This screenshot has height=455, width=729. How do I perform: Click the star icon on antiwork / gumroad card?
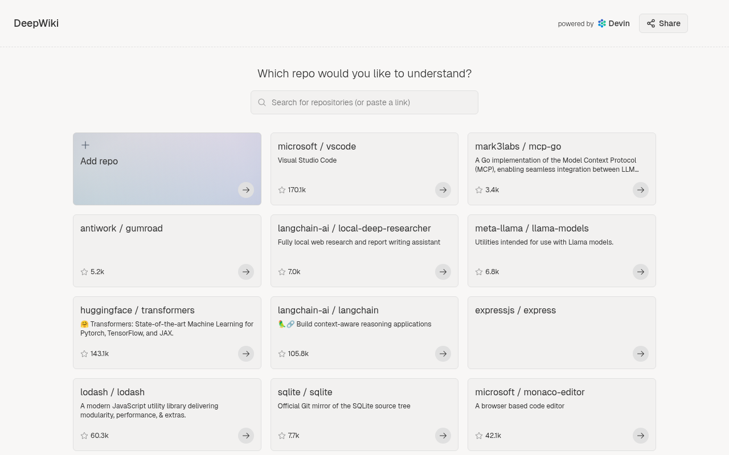(84, 272)
